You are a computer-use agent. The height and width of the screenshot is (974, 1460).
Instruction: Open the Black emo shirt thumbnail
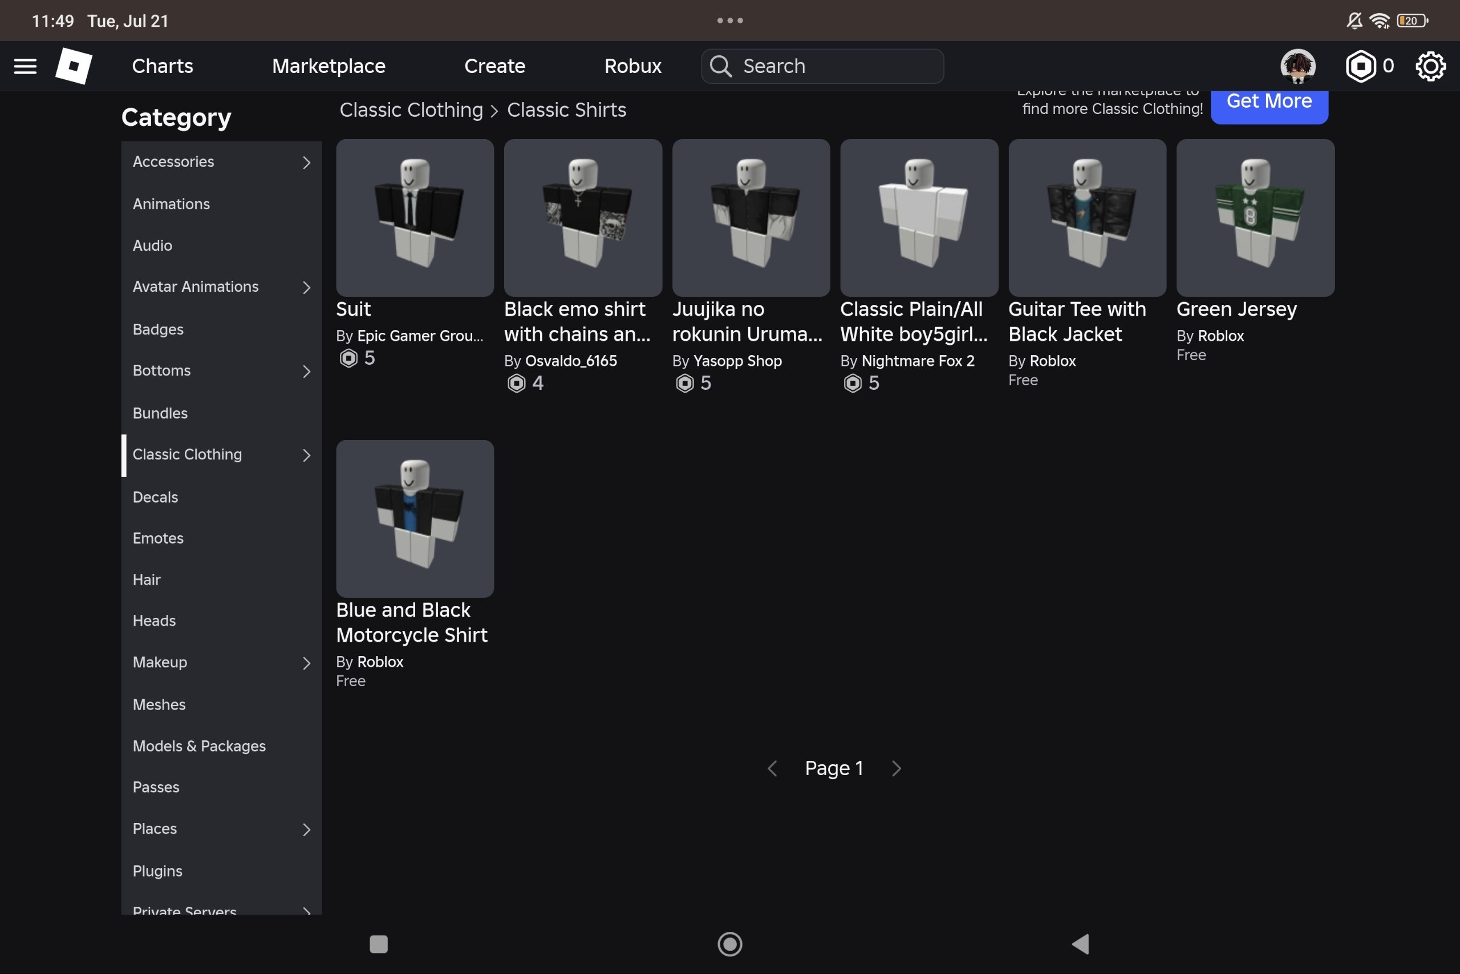pyautogui.click(x=583, y=218)
